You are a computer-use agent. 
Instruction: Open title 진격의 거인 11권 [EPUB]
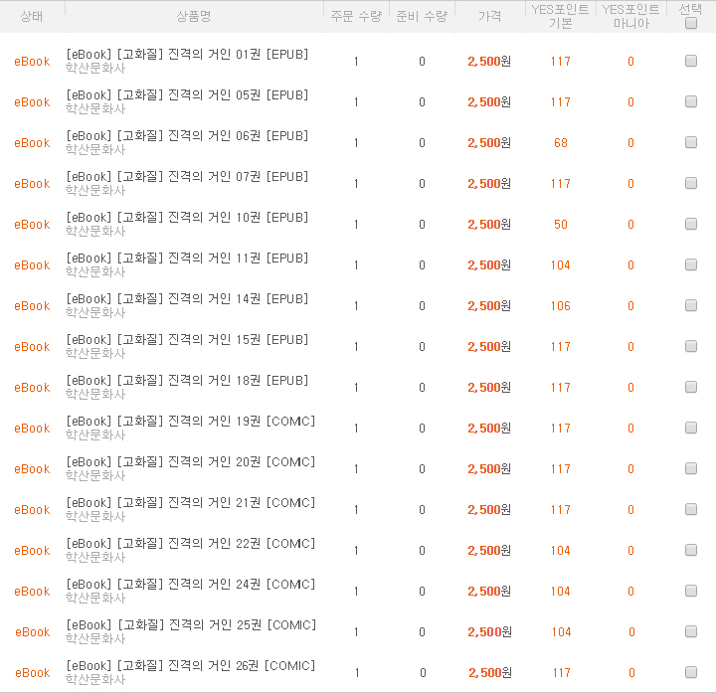187,258
